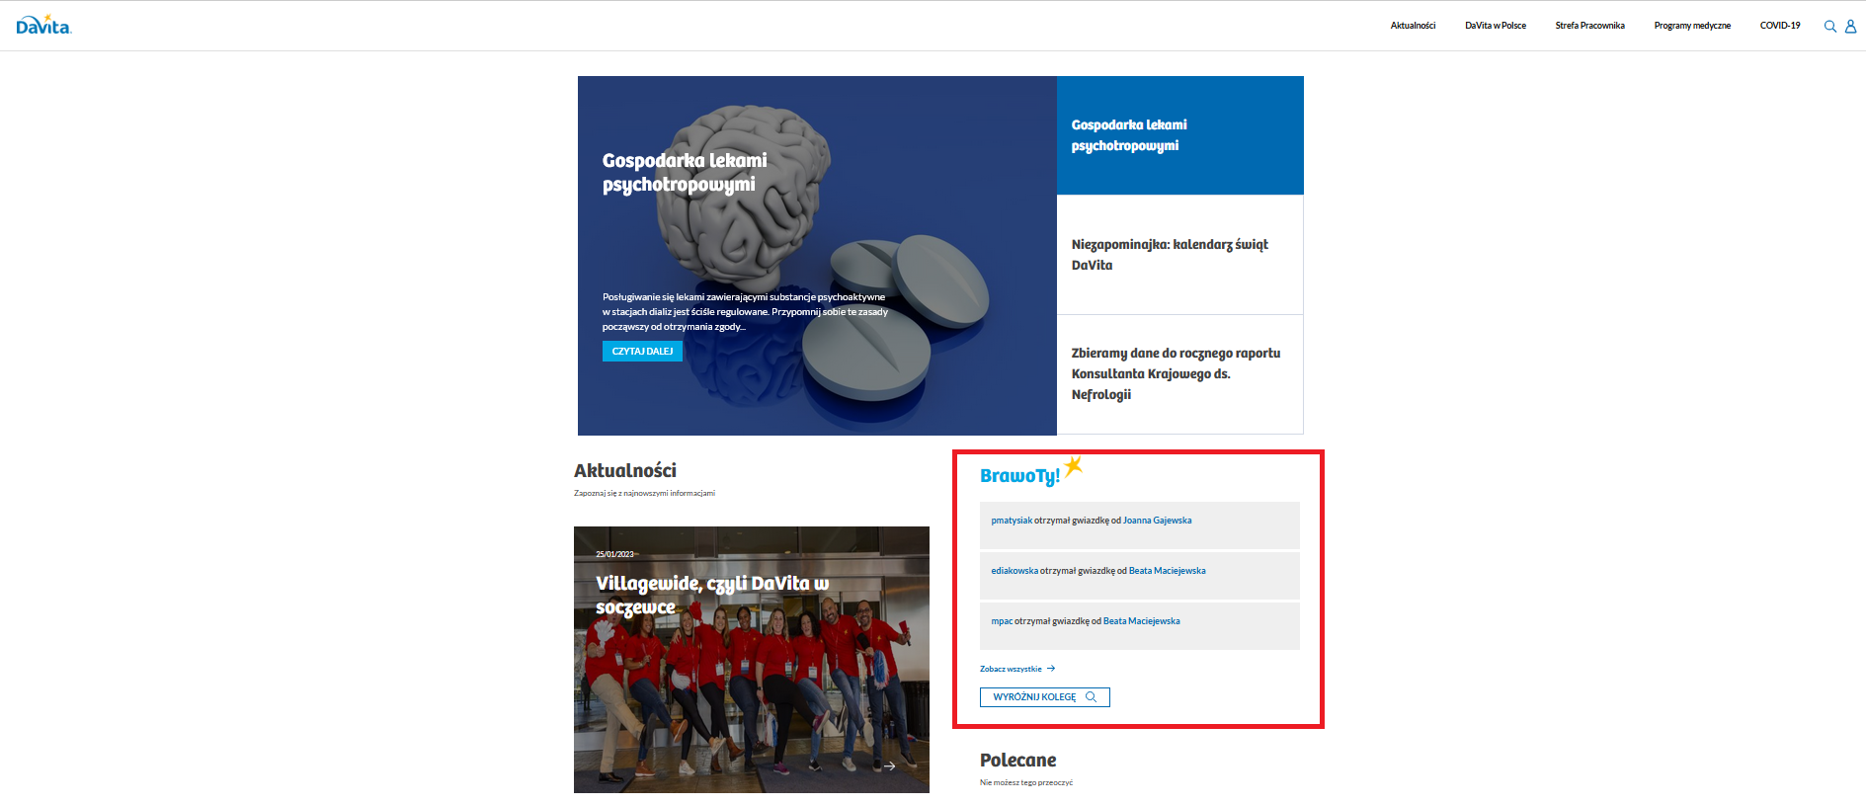The image size is (1866, 805).
Task: Click magnifier icon inside Wyróżnij kolegę button
Action: click(x=1091, y=697)
